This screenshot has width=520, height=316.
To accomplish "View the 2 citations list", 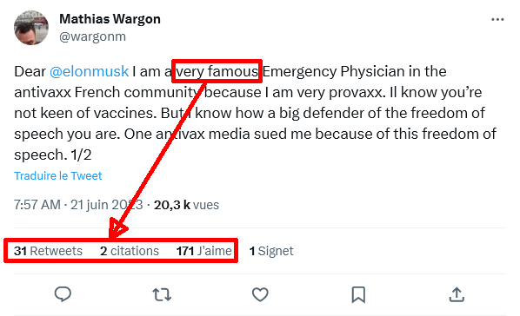I will [130, 251].
